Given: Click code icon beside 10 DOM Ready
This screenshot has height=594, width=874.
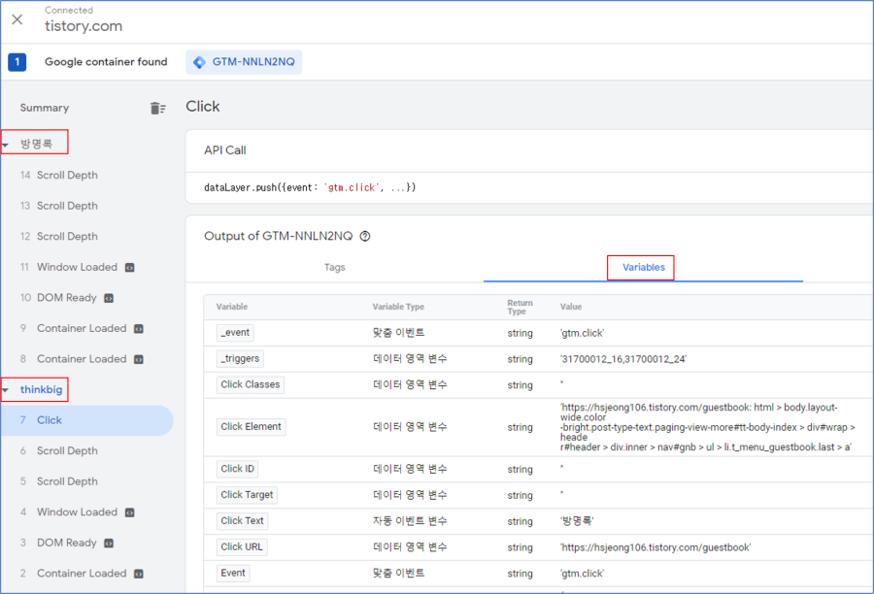Looking at the screenshot, I should [x=109, y=298].
